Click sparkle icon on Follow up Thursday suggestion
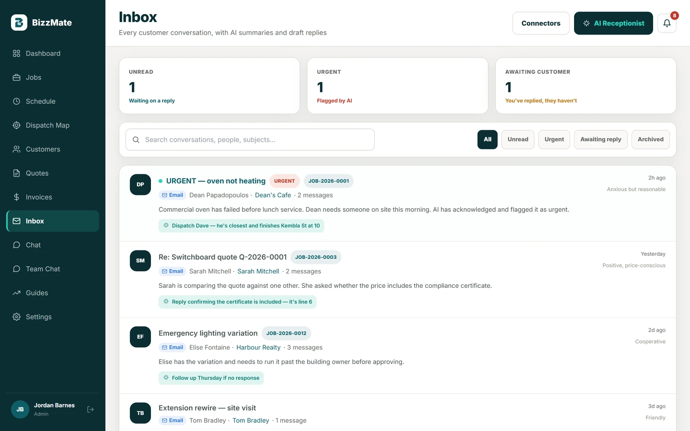 (x=166, y=378)
